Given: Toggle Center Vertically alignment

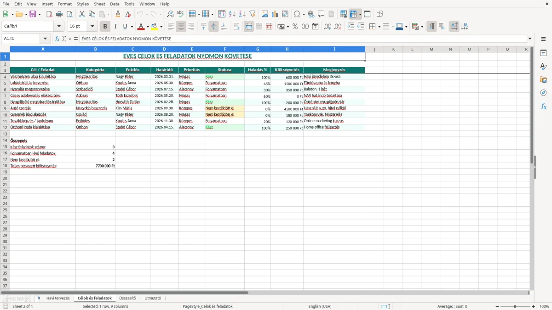Looking at the screenshot, I should point(213,27).
